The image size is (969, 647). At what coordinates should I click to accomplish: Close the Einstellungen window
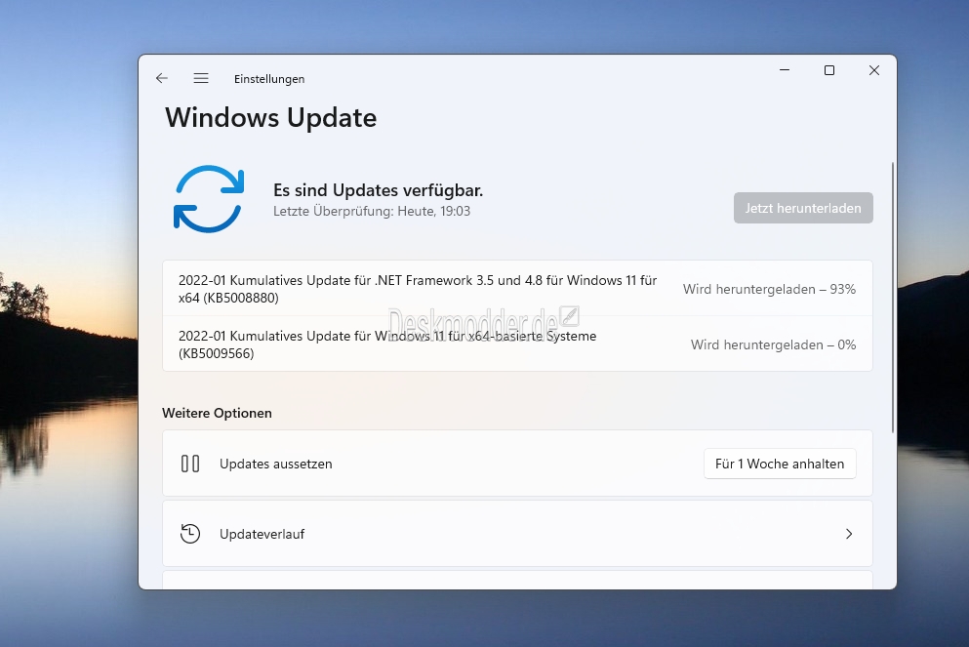coord(873,70)
